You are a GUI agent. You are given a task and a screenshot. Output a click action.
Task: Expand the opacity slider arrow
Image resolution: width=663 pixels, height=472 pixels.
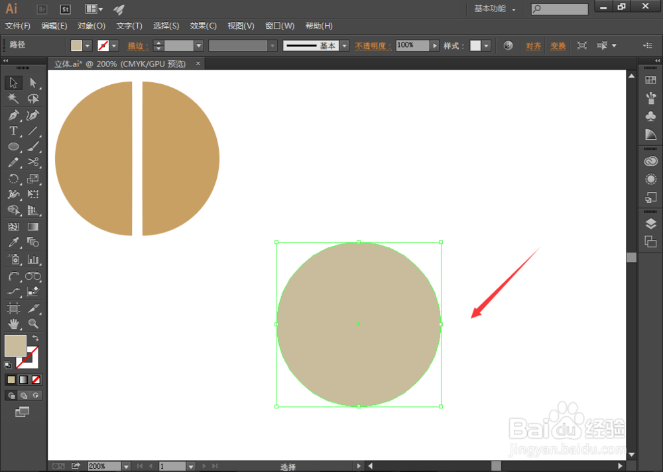pyautogui.click(x=434, y=45)
